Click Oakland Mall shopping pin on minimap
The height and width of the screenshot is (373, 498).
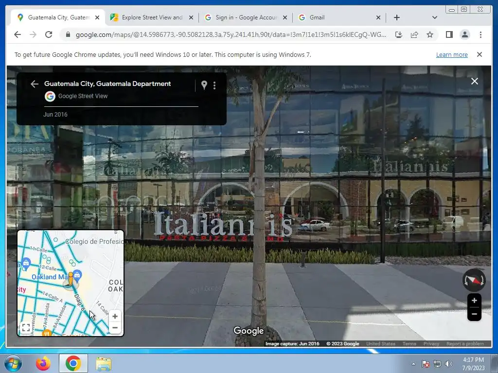pyautogui.click(x=77, y=275)
